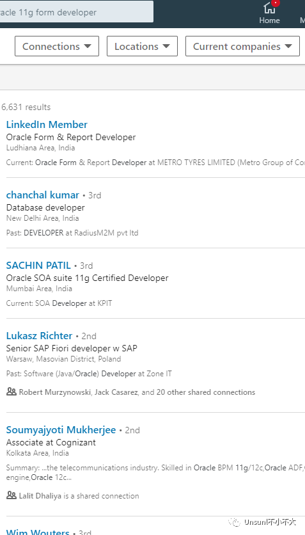Click the Associate at Cognizant headline

coord(51,443)
